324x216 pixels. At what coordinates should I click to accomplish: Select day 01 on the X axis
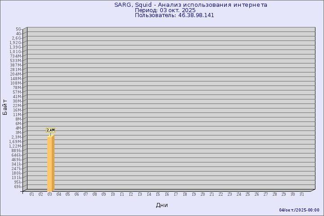31,194
